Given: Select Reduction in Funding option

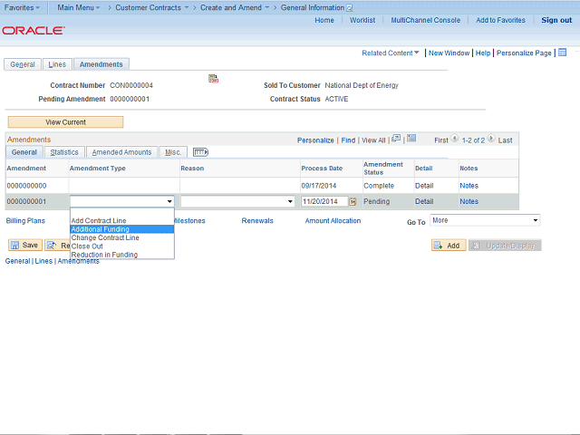Looking at the screenshot, I should [x=122, y=255].
